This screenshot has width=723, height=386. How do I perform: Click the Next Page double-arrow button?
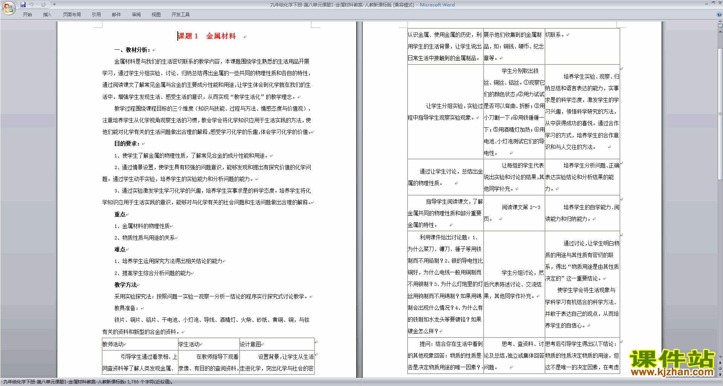pyautogui.click(x=720, y=374)
